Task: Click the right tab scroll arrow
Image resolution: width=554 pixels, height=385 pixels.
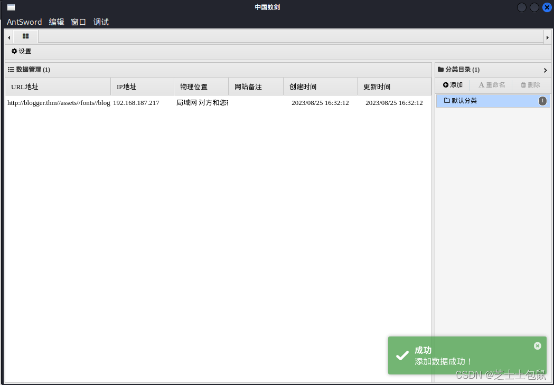Action: point(547,37)
